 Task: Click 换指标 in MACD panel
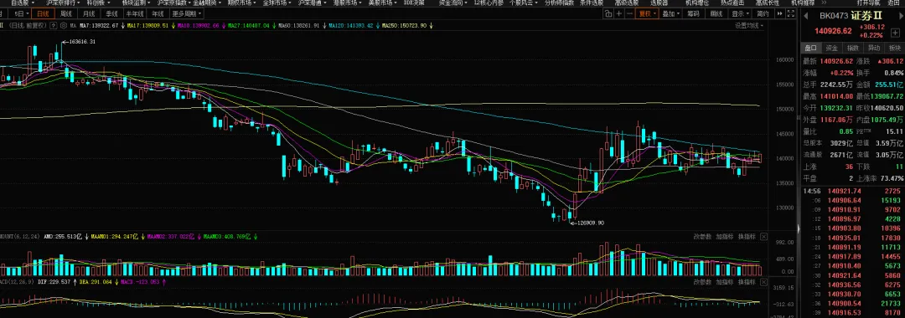click(x=747, y=282)
